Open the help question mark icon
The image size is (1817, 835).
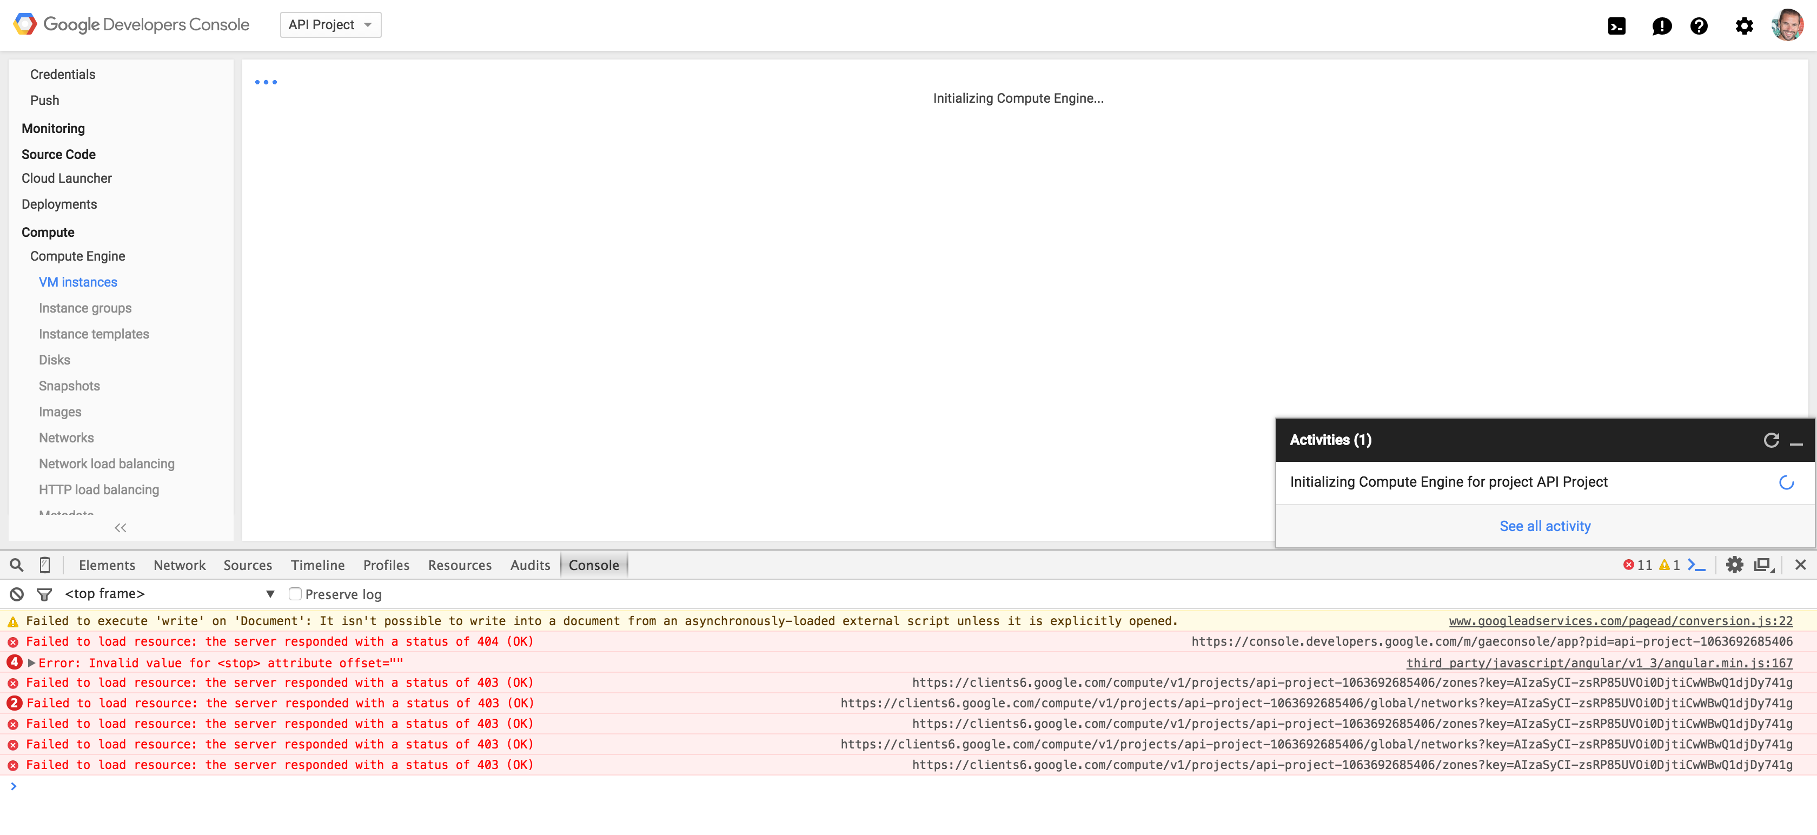1699,26
